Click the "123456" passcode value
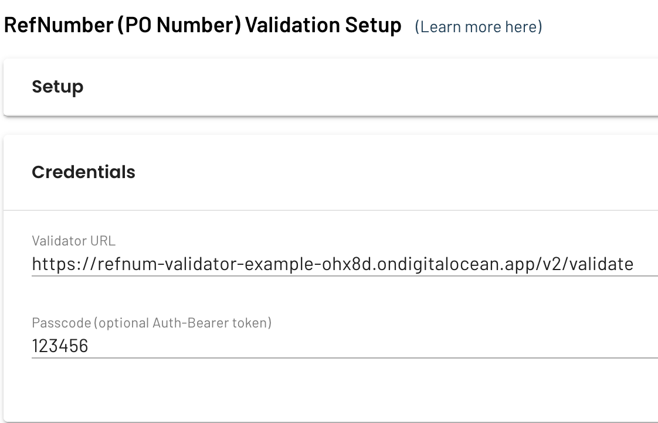 click(60, 346)
